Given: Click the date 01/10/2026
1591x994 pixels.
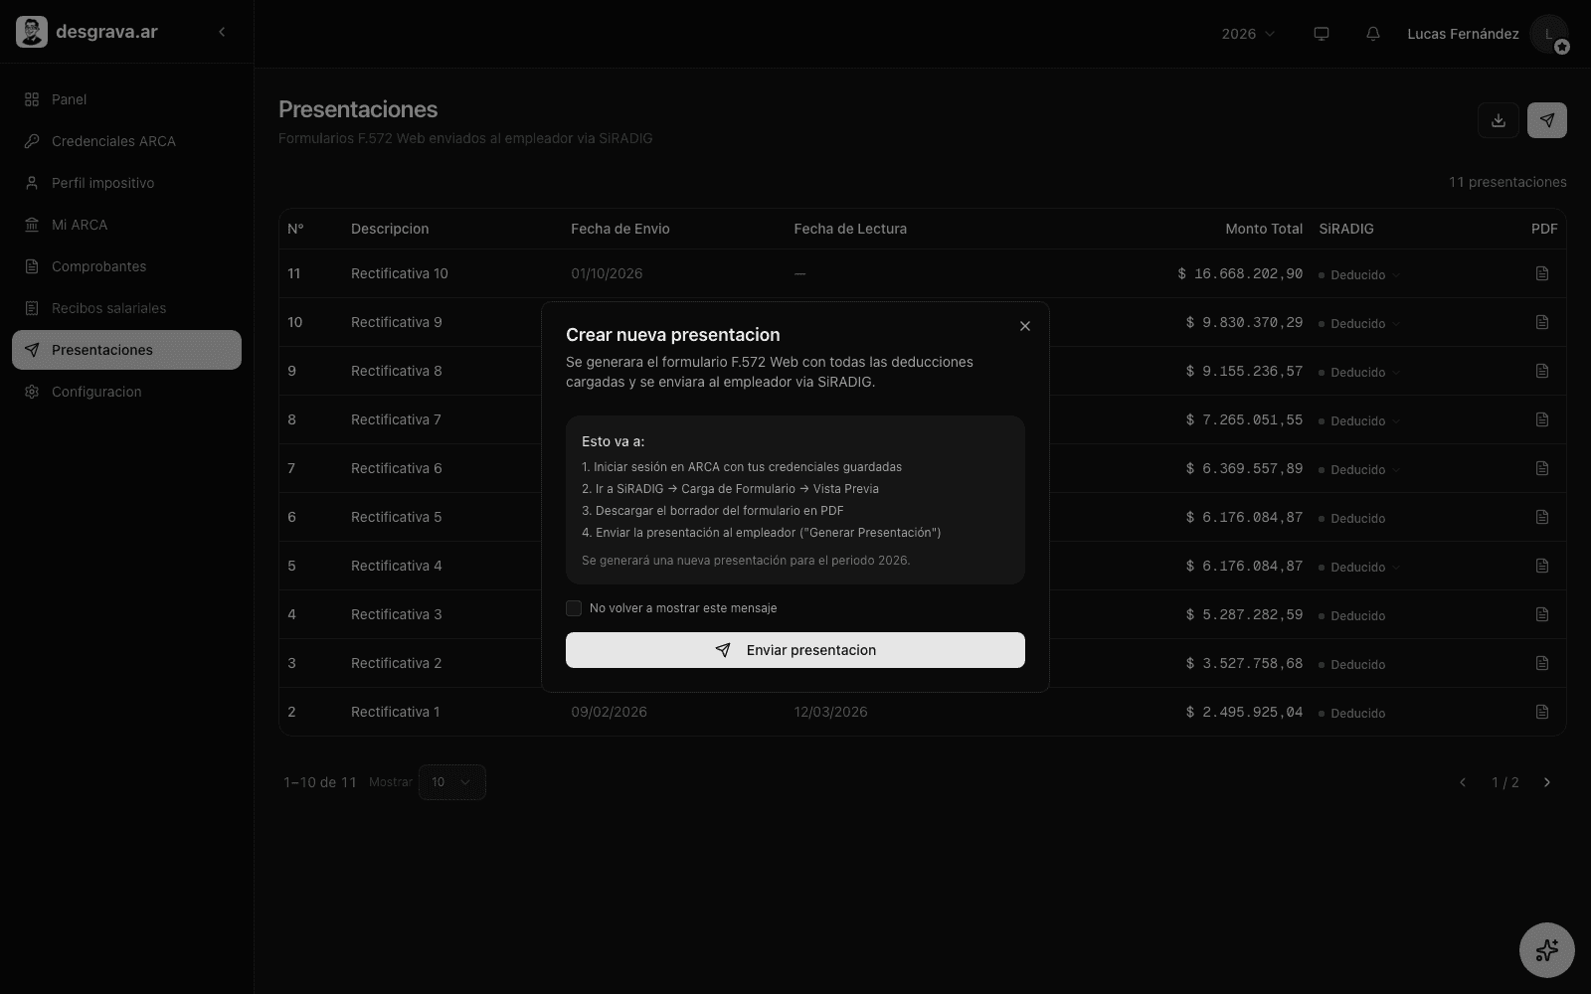Looking at the screenshot, I should pyautogui.click(x=607, y=273).
